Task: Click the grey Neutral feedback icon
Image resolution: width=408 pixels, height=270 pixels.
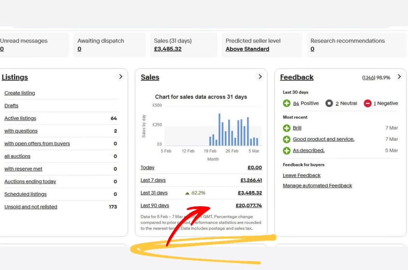Action: point(329,103)
